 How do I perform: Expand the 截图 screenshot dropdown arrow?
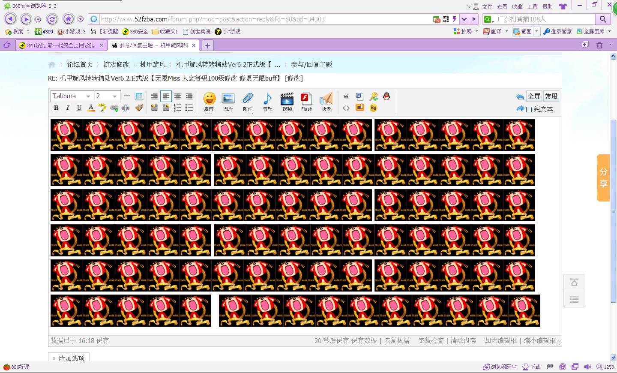tap(536, 31)
